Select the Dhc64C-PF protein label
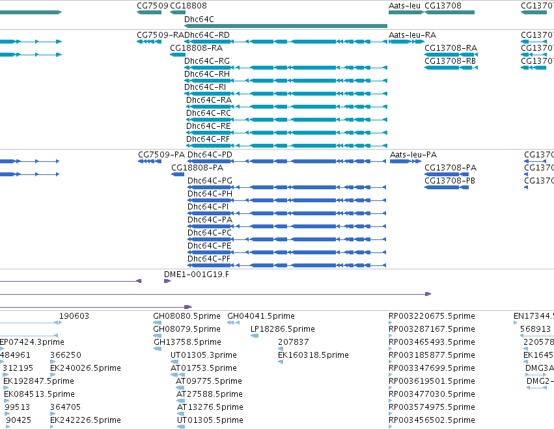Viewport: 554px width, 430px height. 209,259
